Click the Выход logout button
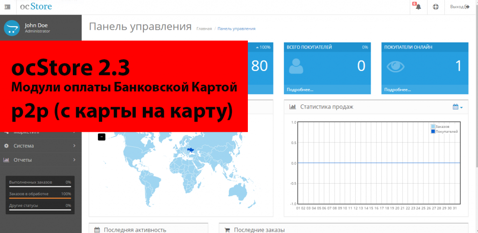The height and width of the screenshot is (233, 478). click(x=459, y=7)
